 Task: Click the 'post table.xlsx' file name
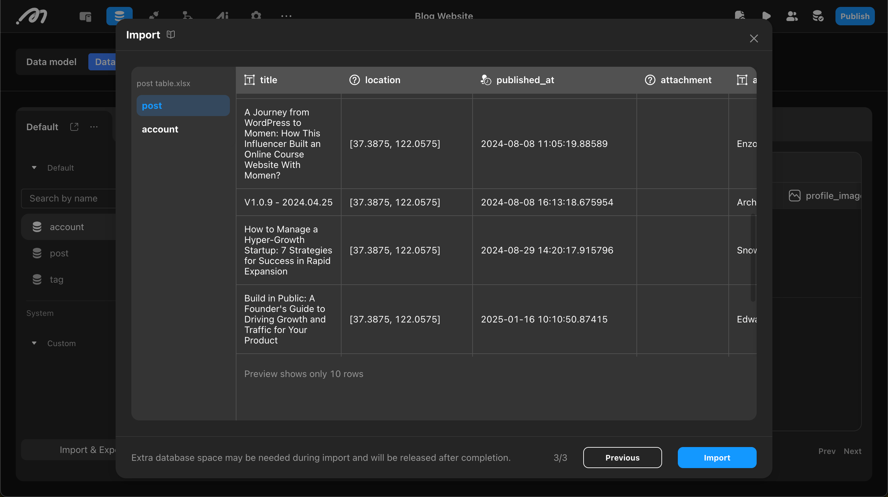click(164, 83)
